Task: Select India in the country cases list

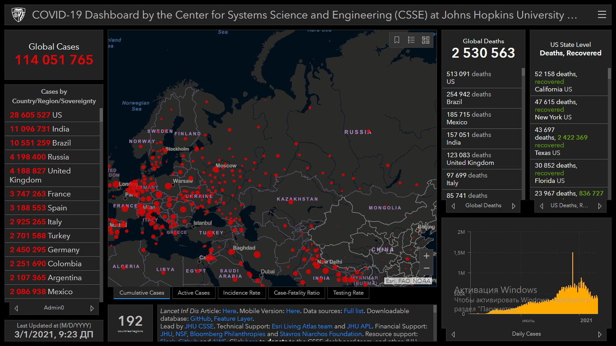Action: coord(52,129)
